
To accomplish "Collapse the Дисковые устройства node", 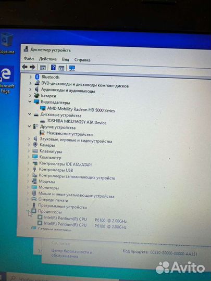I will [29, 114].
